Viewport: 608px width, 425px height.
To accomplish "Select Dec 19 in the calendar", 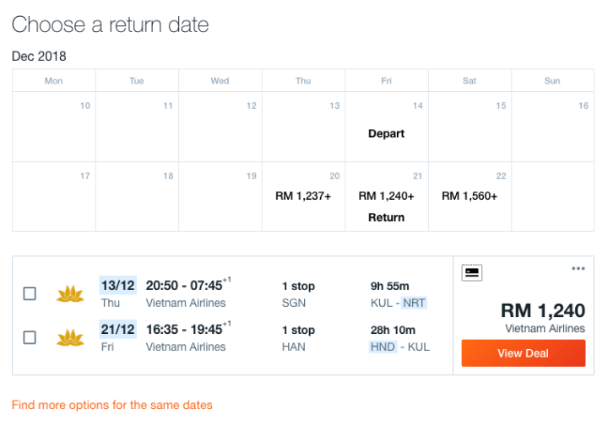I will [220, 196].
